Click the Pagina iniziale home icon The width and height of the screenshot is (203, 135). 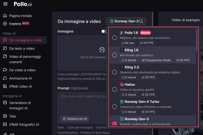click(5, 16)
